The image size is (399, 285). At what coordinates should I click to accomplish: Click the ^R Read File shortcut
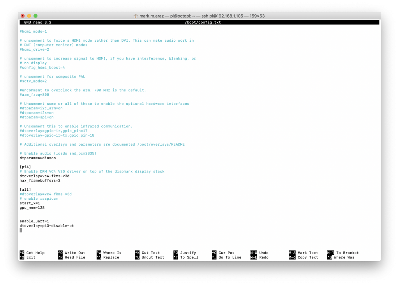pos(72,257)
